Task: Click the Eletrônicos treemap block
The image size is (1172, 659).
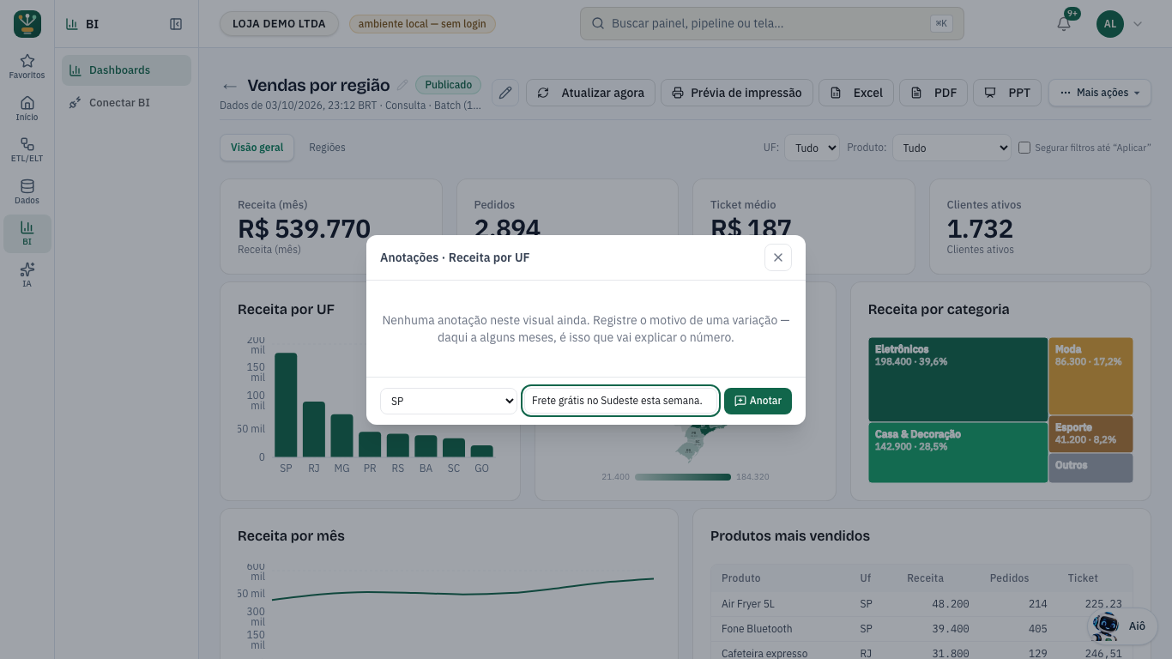Action: tap(958, 378)
